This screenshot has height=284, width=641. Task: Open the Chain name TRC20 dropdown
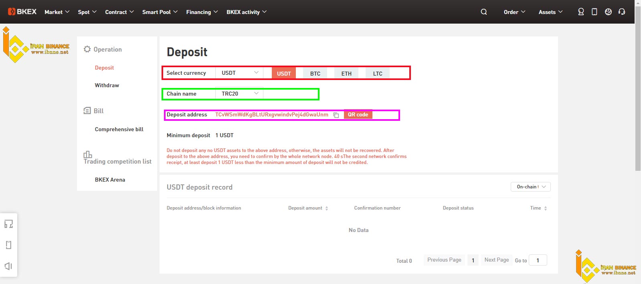[239, 94]
